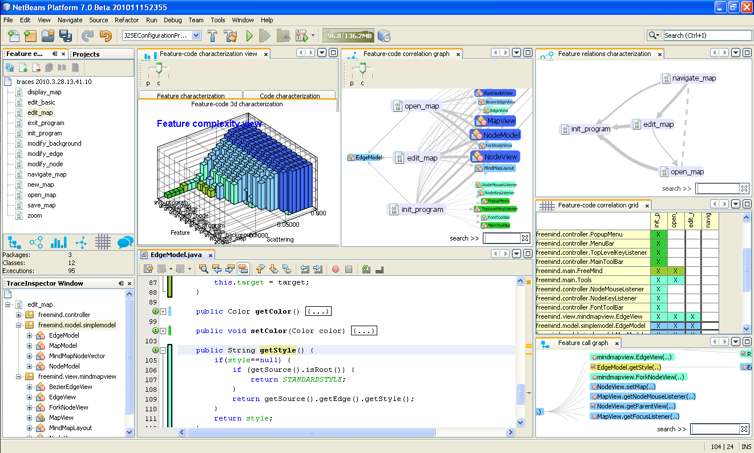Click the green Run Project arrow
This screenshot has height=453, width=754.
tap(249, 35)
